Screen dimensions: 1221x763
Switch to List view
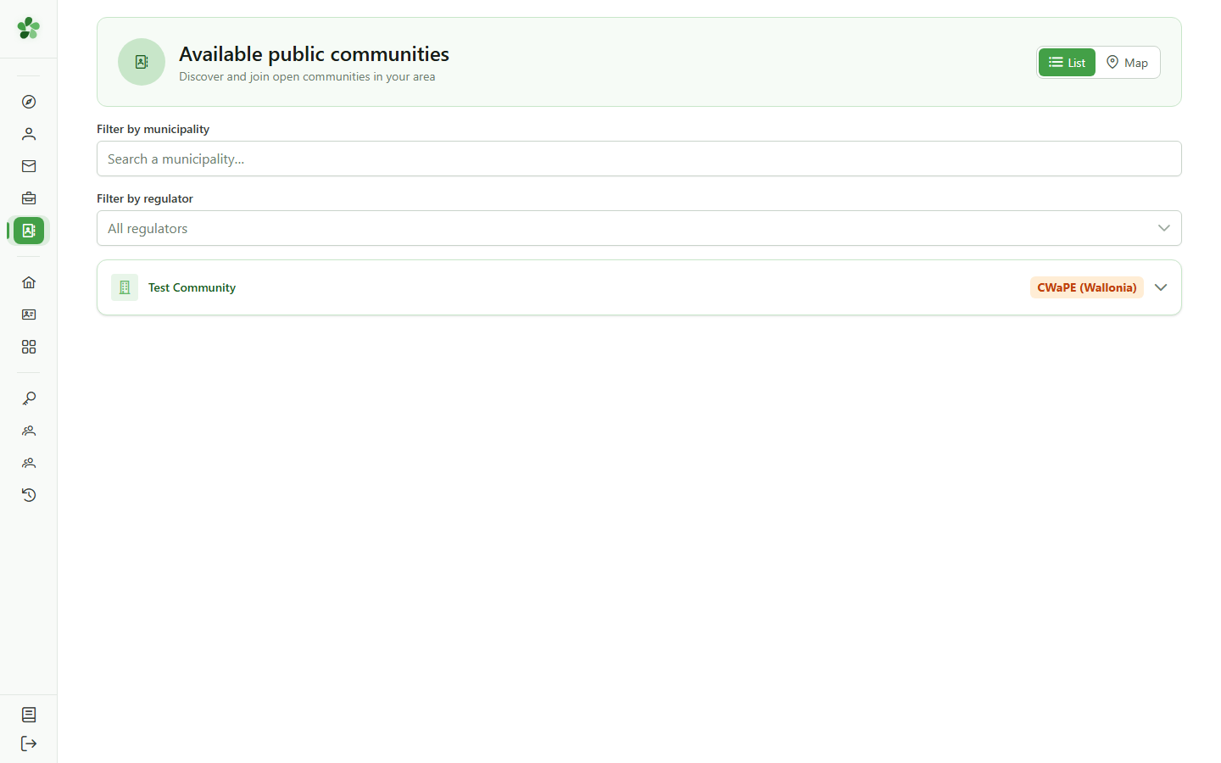pos(1067,62)
